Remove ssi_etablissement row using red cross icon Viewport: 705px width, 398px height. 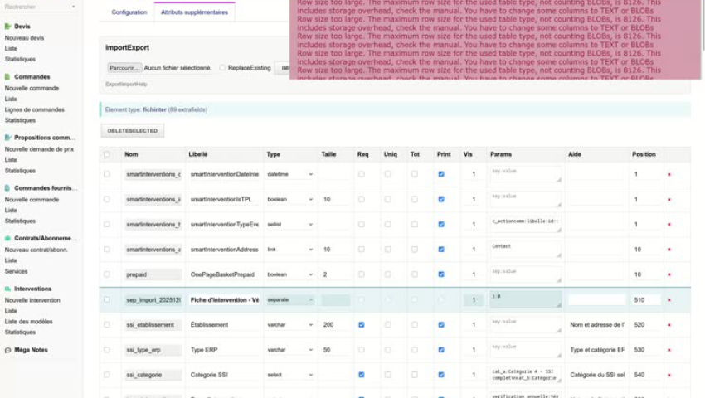[669, 325]
